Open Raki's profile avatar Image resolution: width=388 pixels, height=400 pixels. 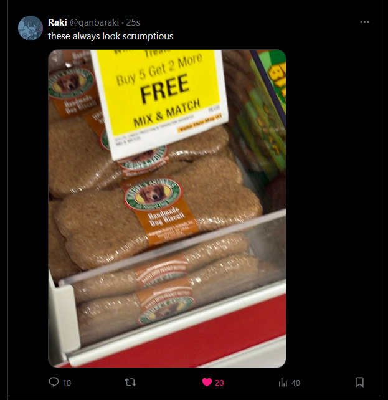(31, 28)
